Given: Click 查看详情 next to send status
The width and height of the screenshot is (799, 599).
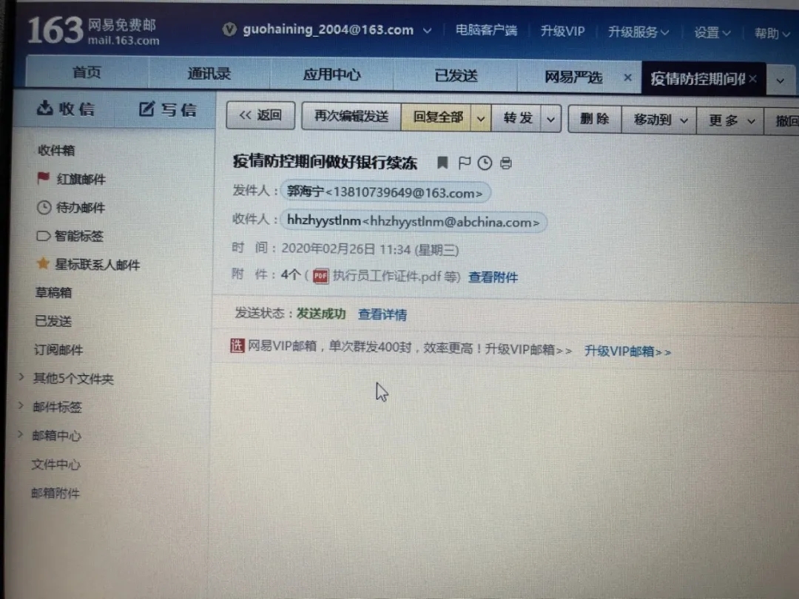Looking at the screenshot, I should (382, 314).
